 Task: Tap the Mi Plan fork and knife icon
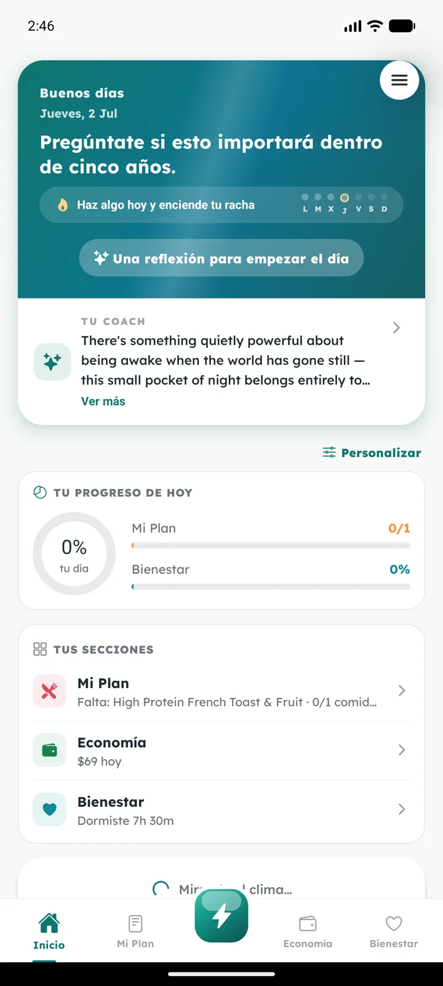tap(49, 691)
